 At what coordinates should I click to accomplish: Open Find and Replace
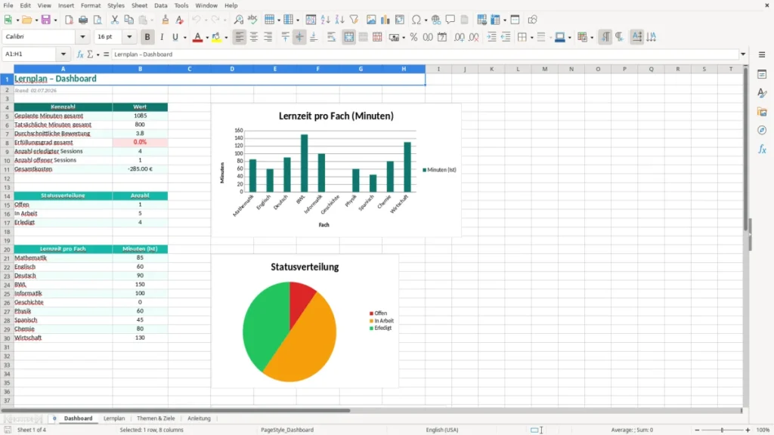tap(238, 20)
